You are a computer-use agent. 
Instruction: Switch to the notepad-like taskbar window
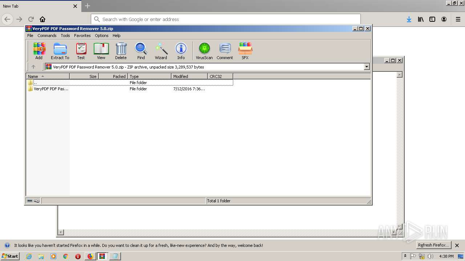coord(115,256)
